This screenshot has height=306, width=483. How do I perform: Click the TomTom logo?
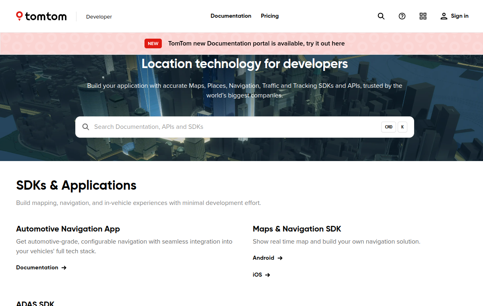[41, 16]
